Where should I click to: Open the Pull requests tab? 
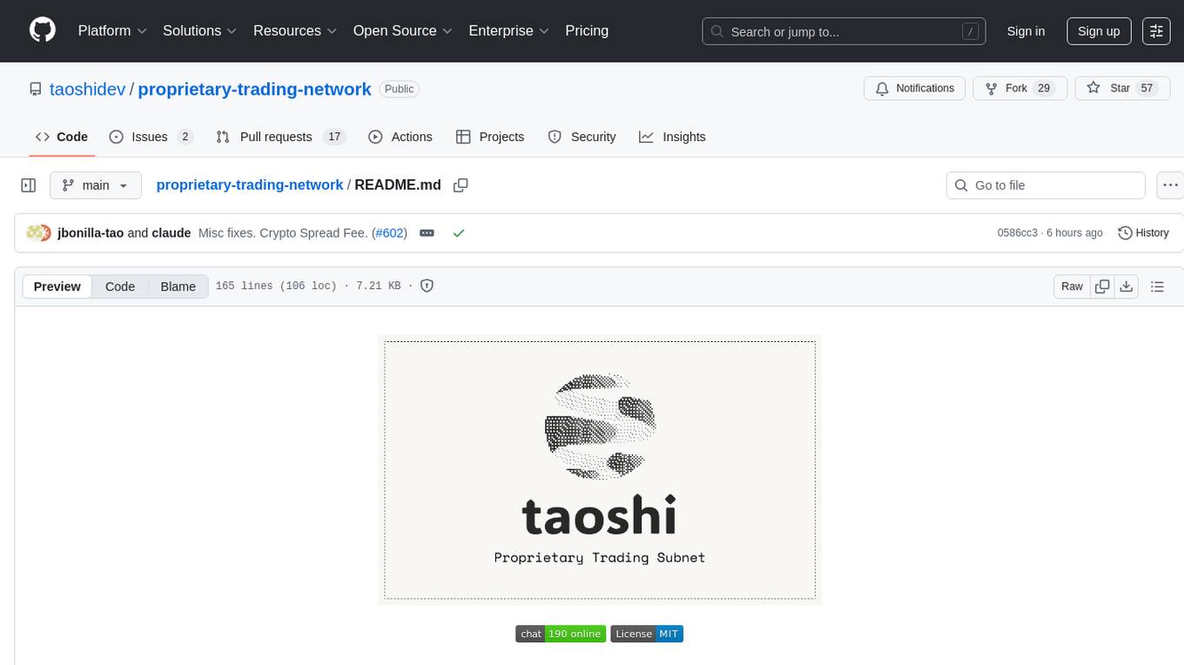(280, 137)
